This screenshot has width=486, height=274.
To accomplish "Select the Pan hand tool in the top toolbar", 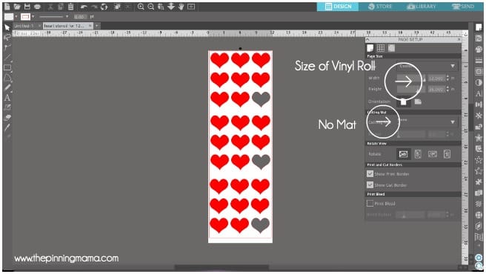I will [182, 7].
